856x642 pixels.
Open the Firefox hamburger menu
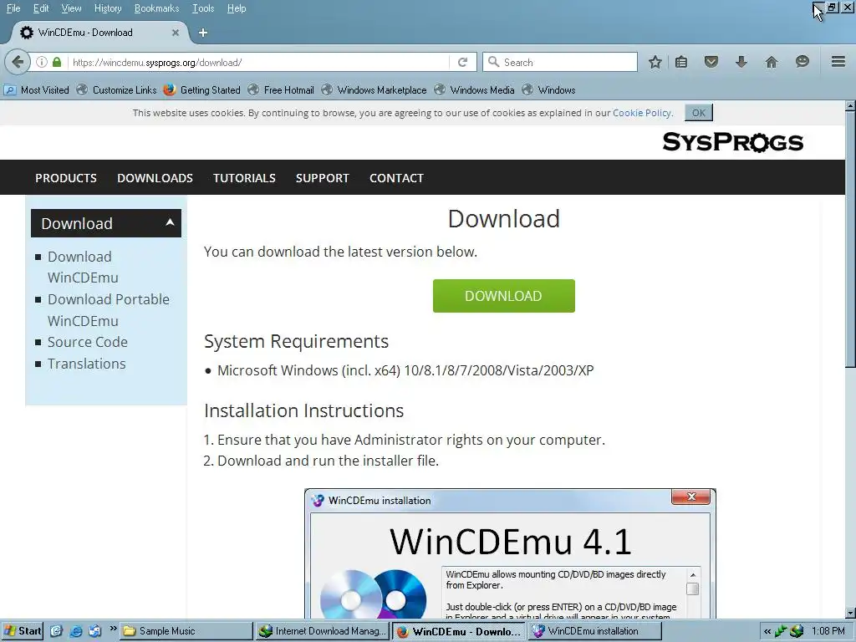(x=838, y=62)
